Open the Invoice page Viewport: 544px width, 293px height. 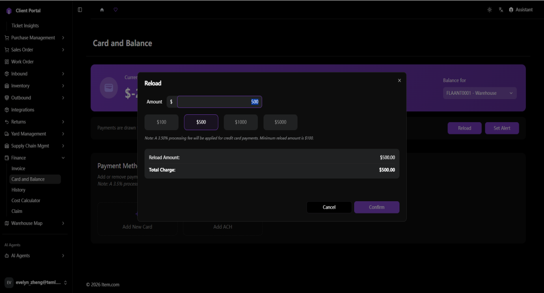pos(18,169)
